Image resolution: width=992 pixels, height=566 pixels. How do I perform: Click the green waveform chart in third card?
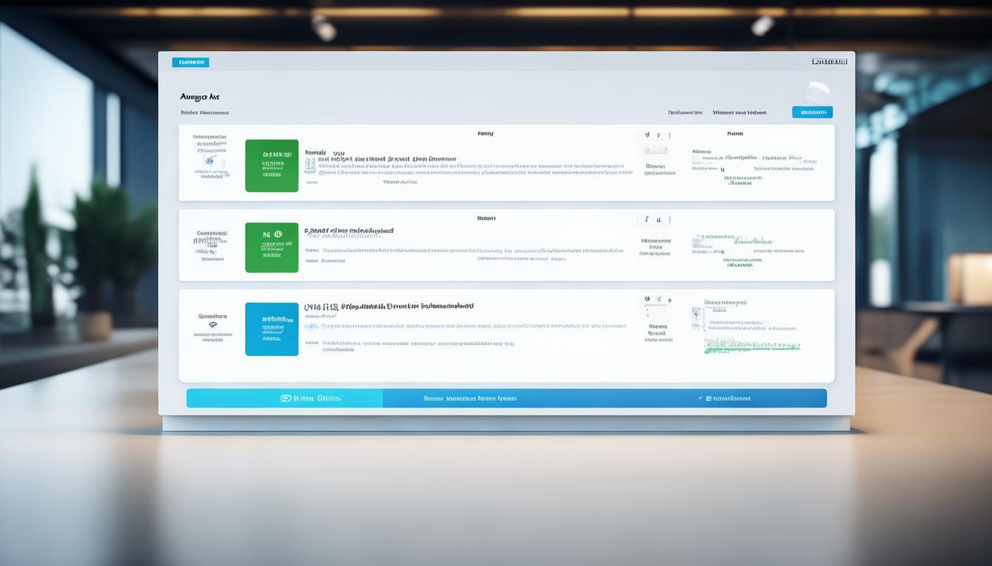[751, 345]
